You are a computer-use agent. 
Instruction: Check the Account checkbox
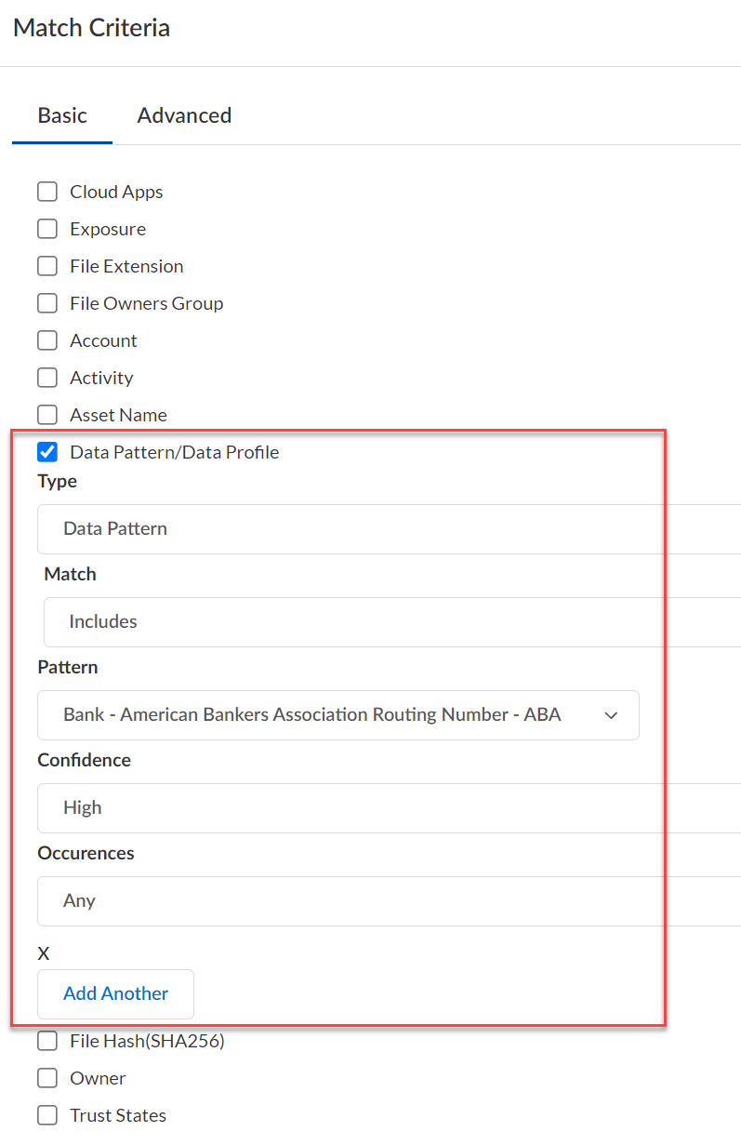point(47,340)
